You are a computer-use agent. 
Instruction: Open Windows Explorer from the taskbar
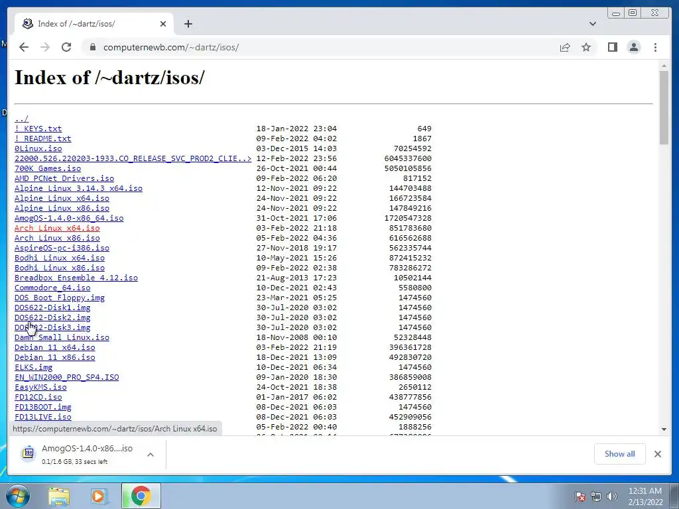[59, 496]
